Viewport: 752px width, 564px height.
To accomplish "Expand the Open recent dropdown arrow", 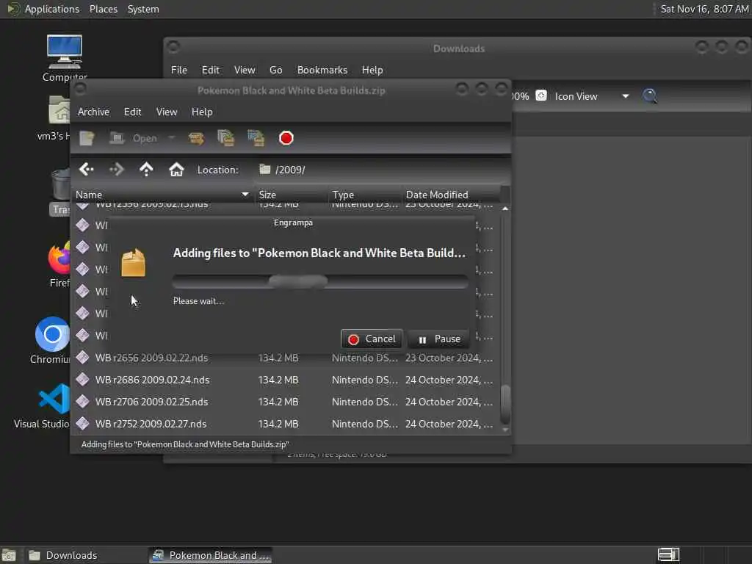I will pyautogui.click(x=171, y=138).
